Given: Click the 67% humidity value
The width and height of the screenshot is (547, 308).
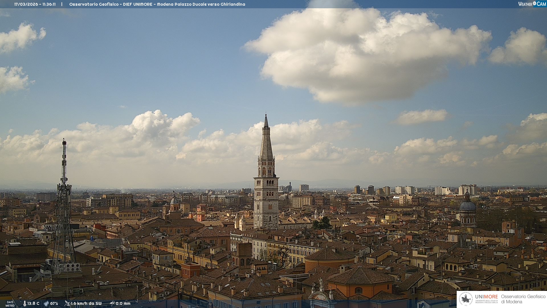Looking at the screenshot, I should [x=54, y=303].
